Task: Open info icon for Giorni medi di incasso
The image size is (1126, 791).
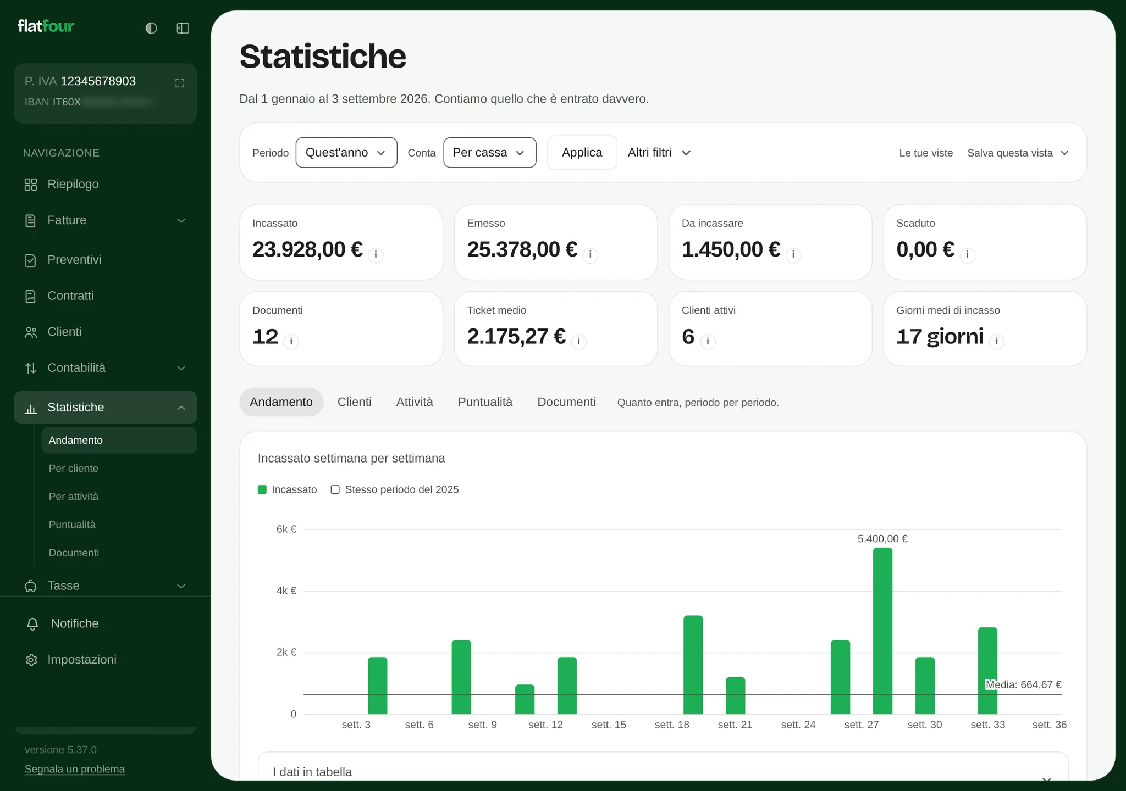Action: coord(996,342)
